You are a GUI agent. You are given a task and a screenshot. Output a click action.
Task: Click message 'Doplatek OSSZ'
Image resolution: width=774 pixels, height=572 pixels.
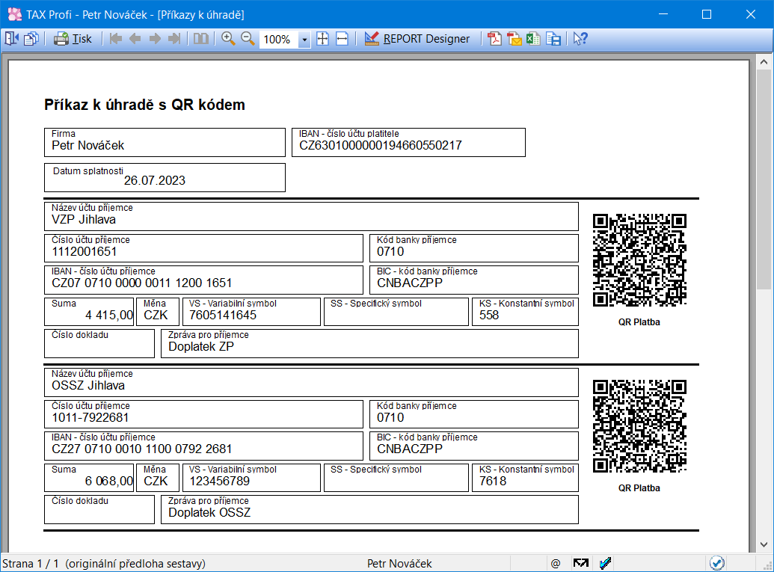(209, 513)
